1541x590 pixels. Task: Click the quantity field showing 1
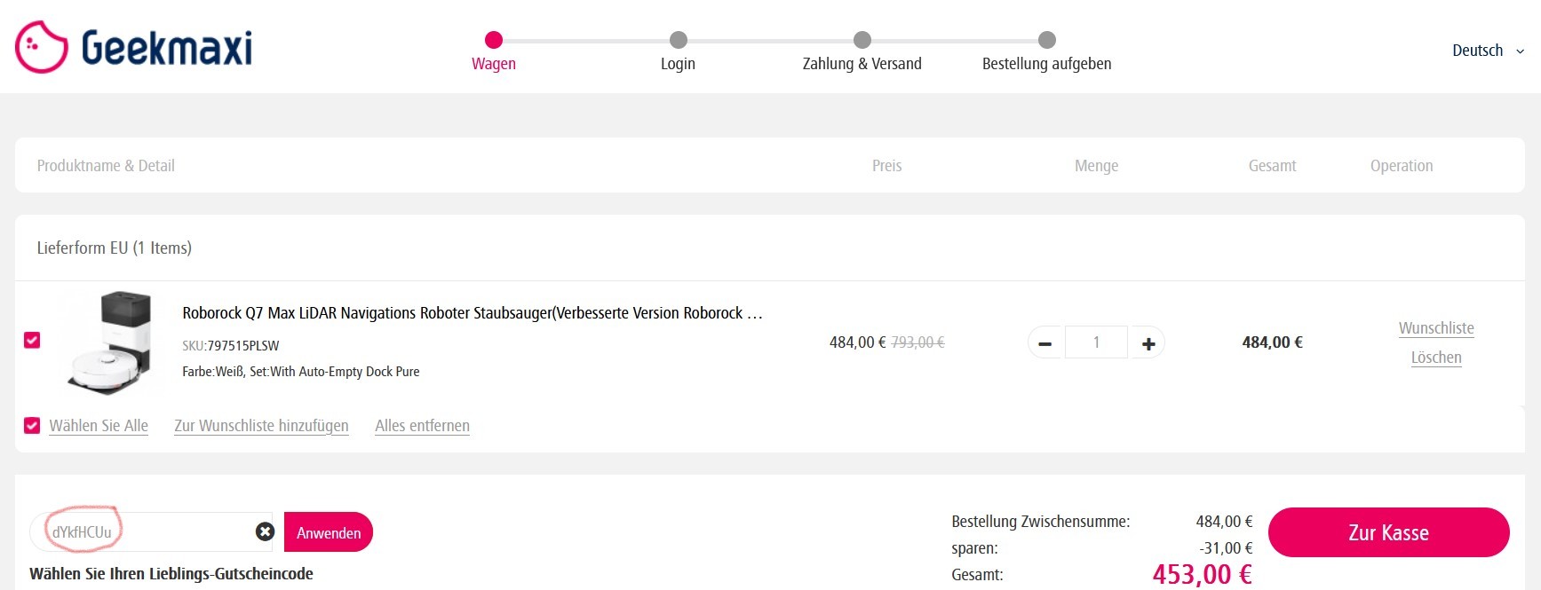click(1096, 342)
